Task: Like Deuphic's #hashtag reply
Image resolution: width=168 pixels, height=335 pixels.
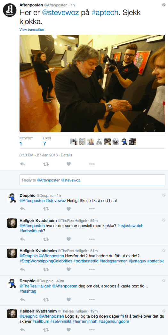Action: point(68,299)
